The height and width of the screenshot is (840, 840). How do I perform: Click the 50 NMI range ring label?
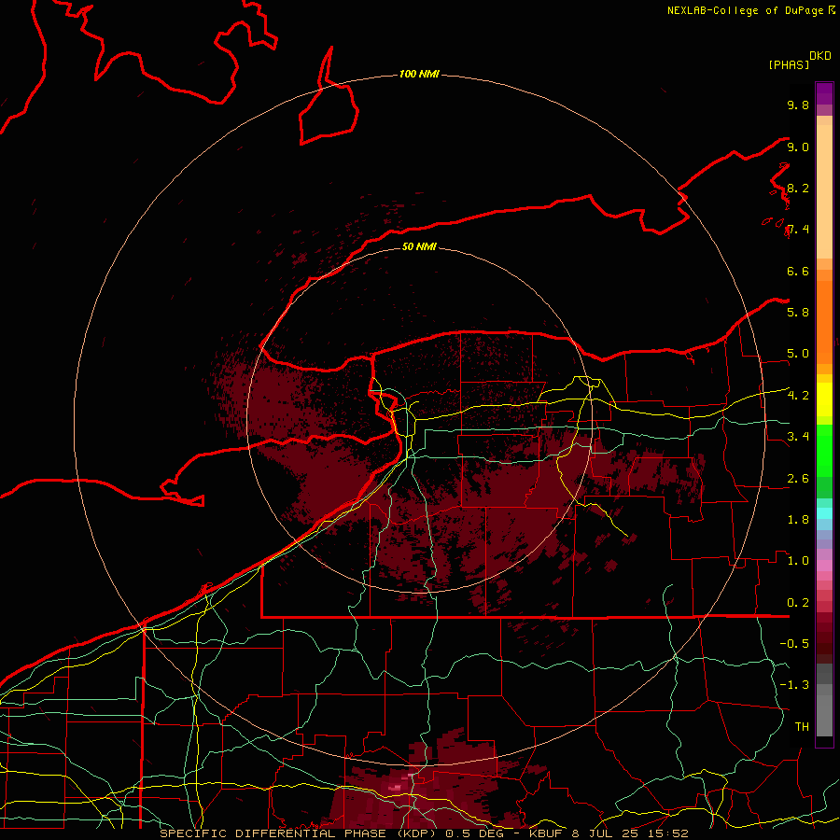pos(419,246)
